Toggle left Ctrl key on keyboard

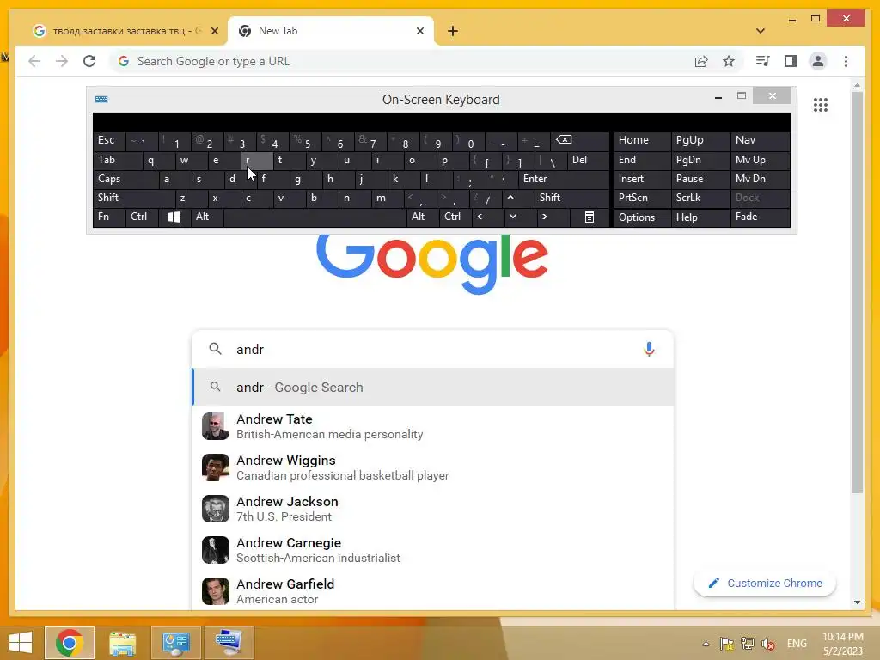[142, 217]
